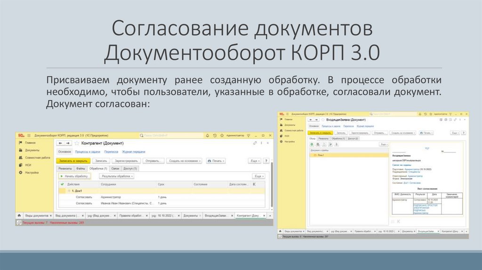This screenshot has height=270, width=482.
Task: Open help question button in Контрагент window
Action: click(x=266, y=161)
